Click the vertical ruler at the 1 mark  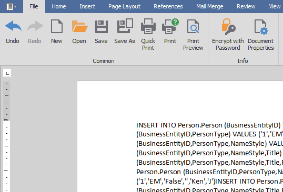(6, 170)
